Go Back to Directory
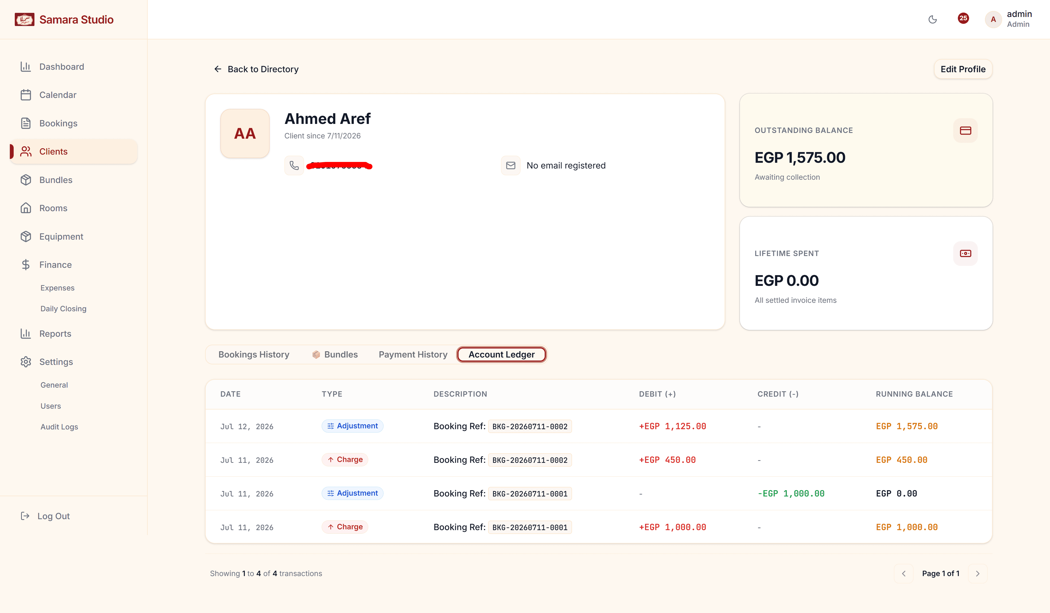This screenshot has height=613, width=1050. point(256,69)
